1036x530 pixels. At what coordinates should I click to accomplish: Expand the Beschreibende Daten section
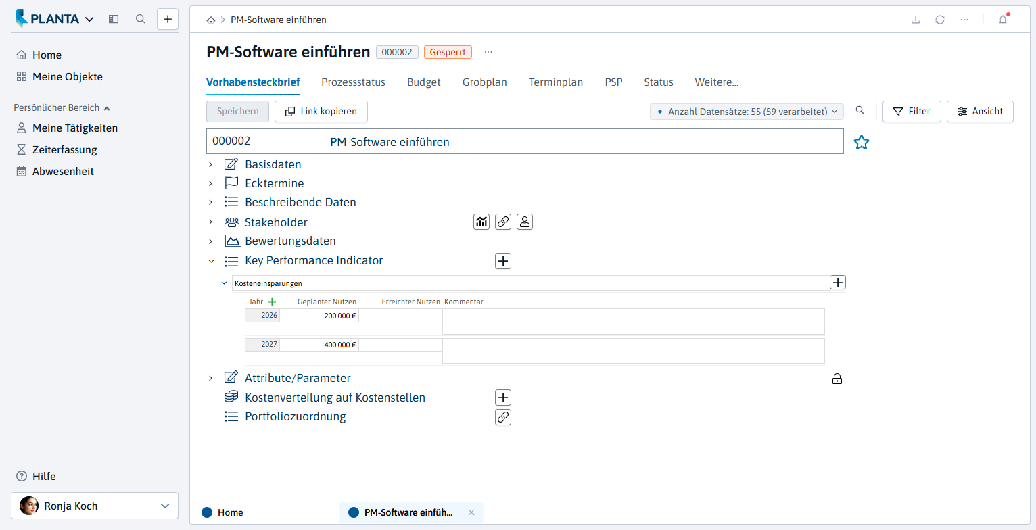pyautogui.click(x=211, y=202)
